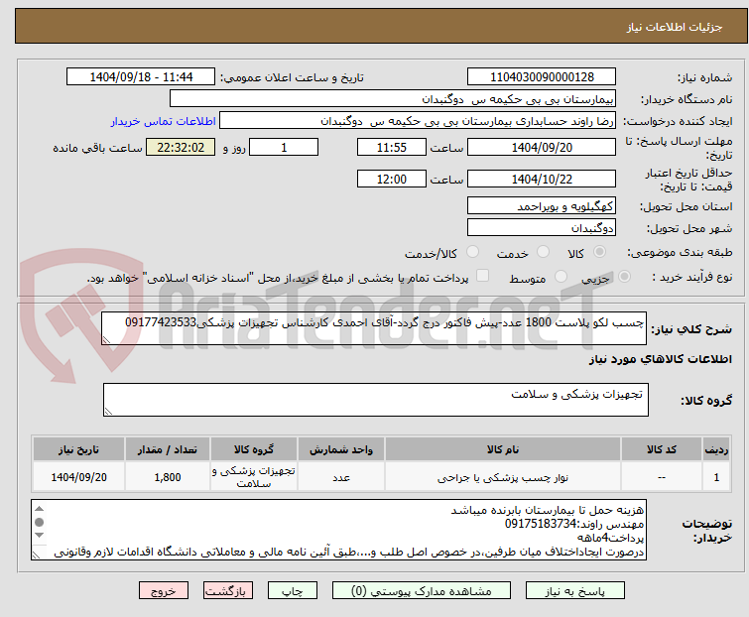Click table date cell 1404/09/20
This screenshot has width=749, height=617.
[78, 477]
